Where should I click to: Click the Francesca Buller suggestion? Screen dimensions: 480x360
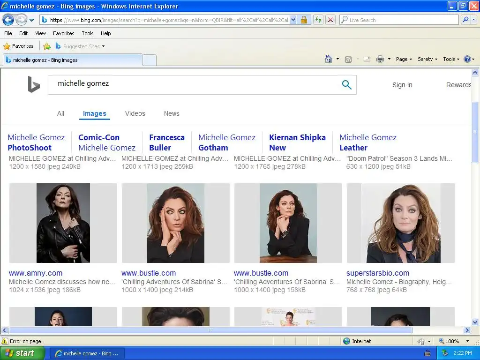coord(167,142)
